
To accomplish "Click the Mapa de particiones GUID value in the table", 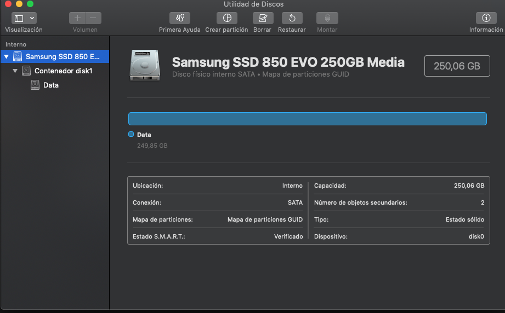I will pyautogui.click(x=265, y=219).
